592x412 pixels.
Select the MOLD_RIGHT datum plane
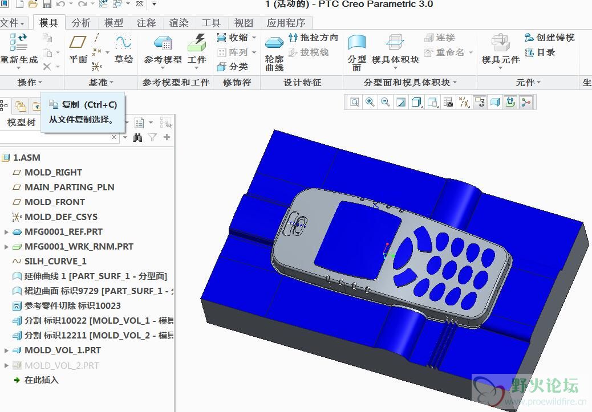[47, 173]
